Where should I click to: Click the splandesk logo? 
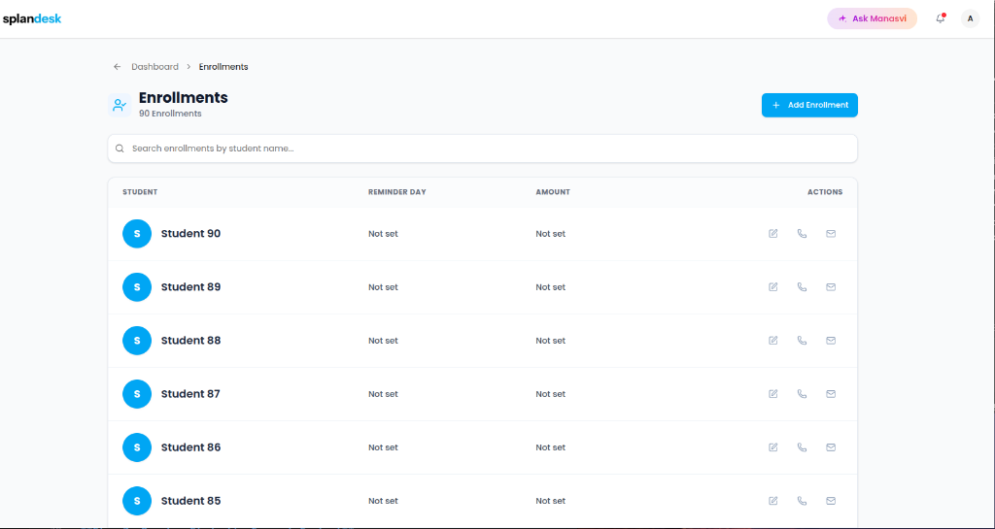tap(32, 19)
